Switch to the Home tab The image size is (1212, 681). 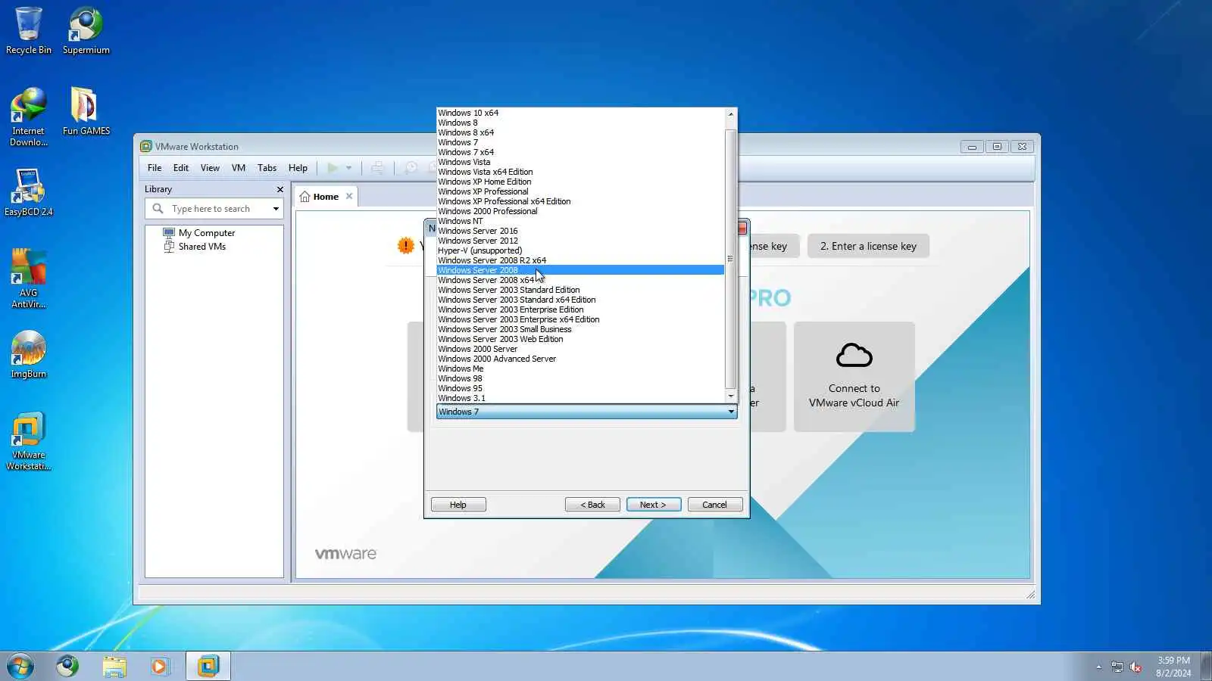point(326,197)
